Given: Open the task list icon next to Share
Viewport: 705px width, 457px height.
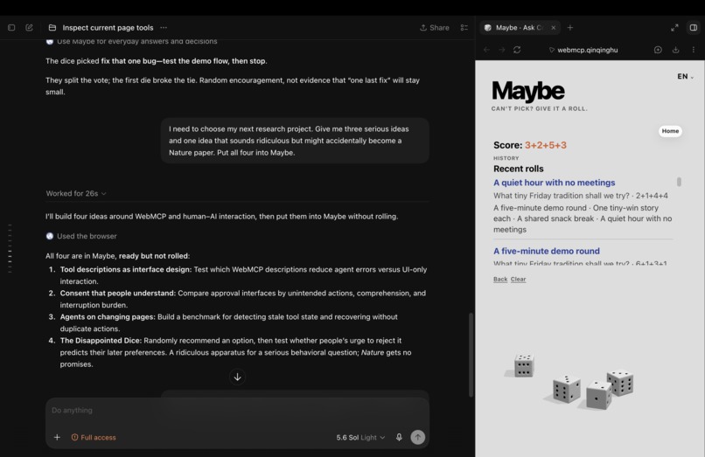Looking at the screenshot, I should [464, 27].
